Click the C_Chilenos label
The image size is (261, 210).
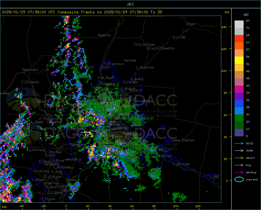[x=30, y=82]
